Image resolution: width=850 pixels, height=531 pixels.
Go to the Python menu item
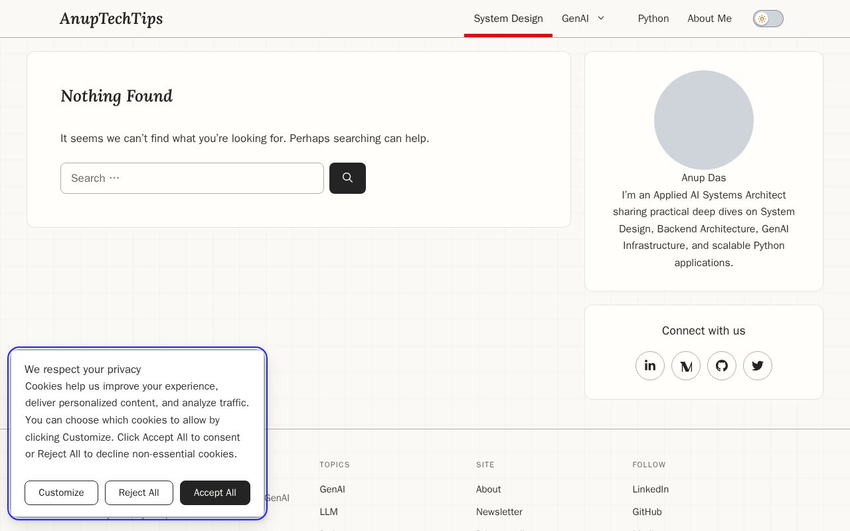click(x=653, y=19)
